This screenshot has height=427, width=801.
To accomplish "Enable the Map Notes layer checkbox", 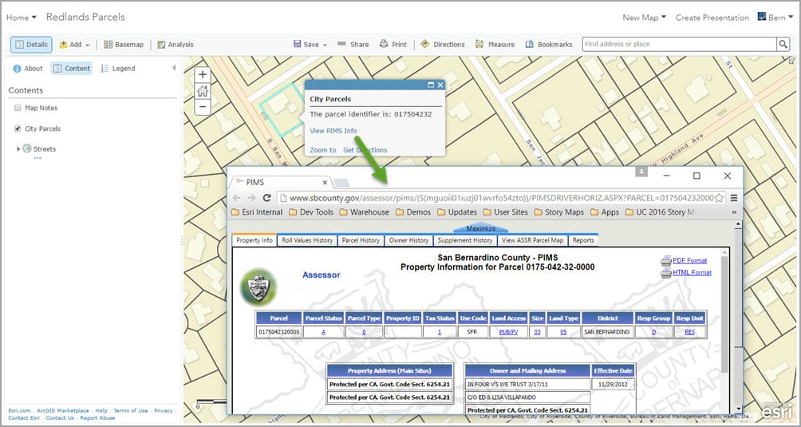I will pos(18,108).
